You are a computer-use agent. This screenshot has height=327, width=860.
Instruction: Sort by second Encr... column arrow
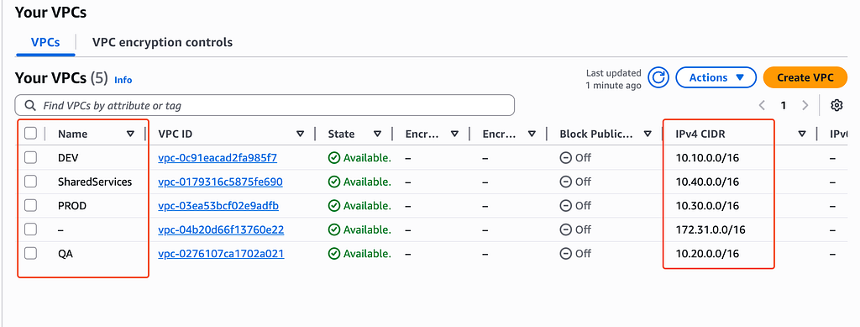click(x=532, y=134)
